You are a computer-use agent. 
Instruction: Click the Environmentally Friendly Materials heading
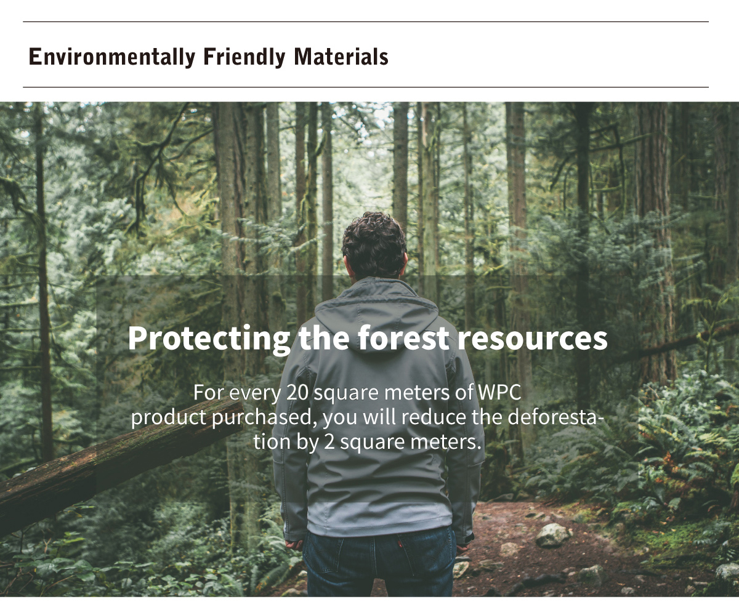tap(208, 57)
